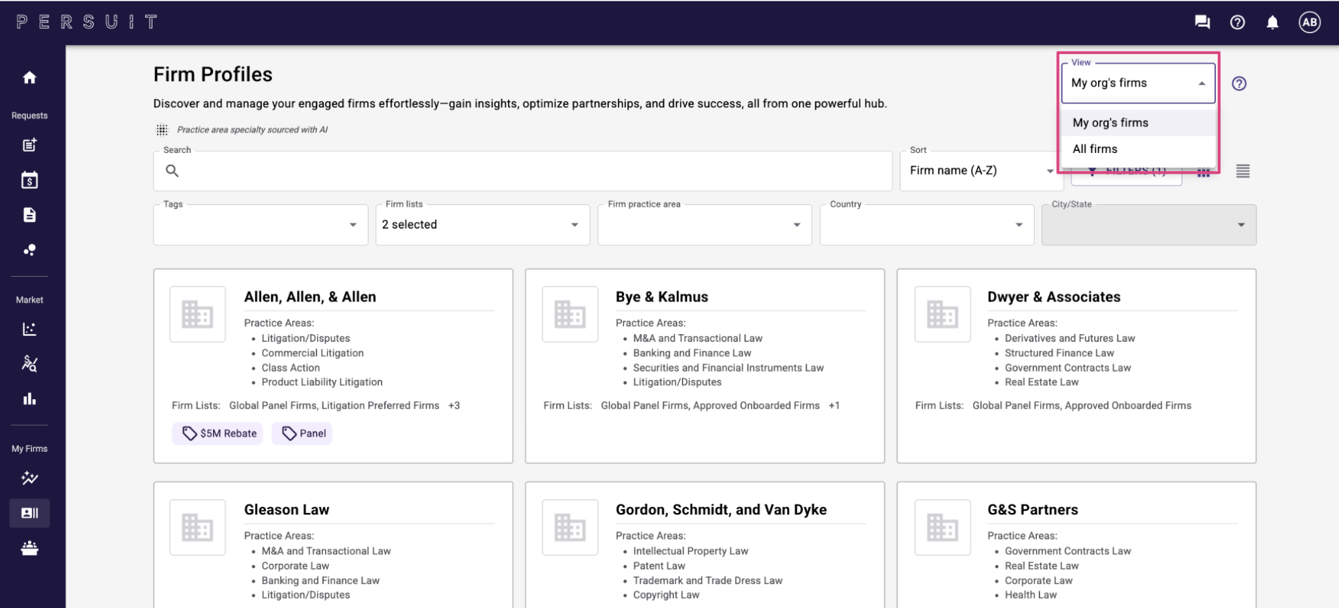Click the Gleason Law building logo
This screenshot has height=608, width=1339.
coord(197,527)
